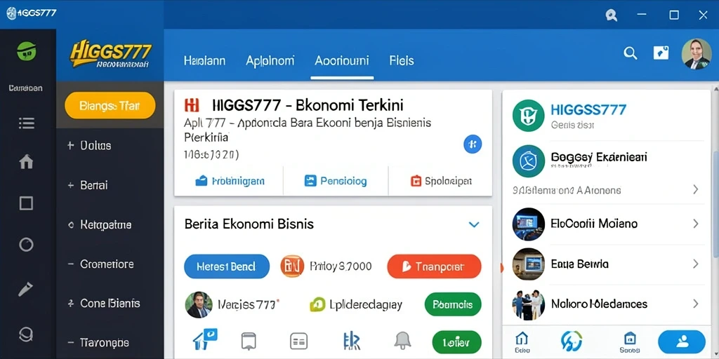Click the bell notification icon in bottom row
Screen dimensions: 719x359
click(402, 341)
